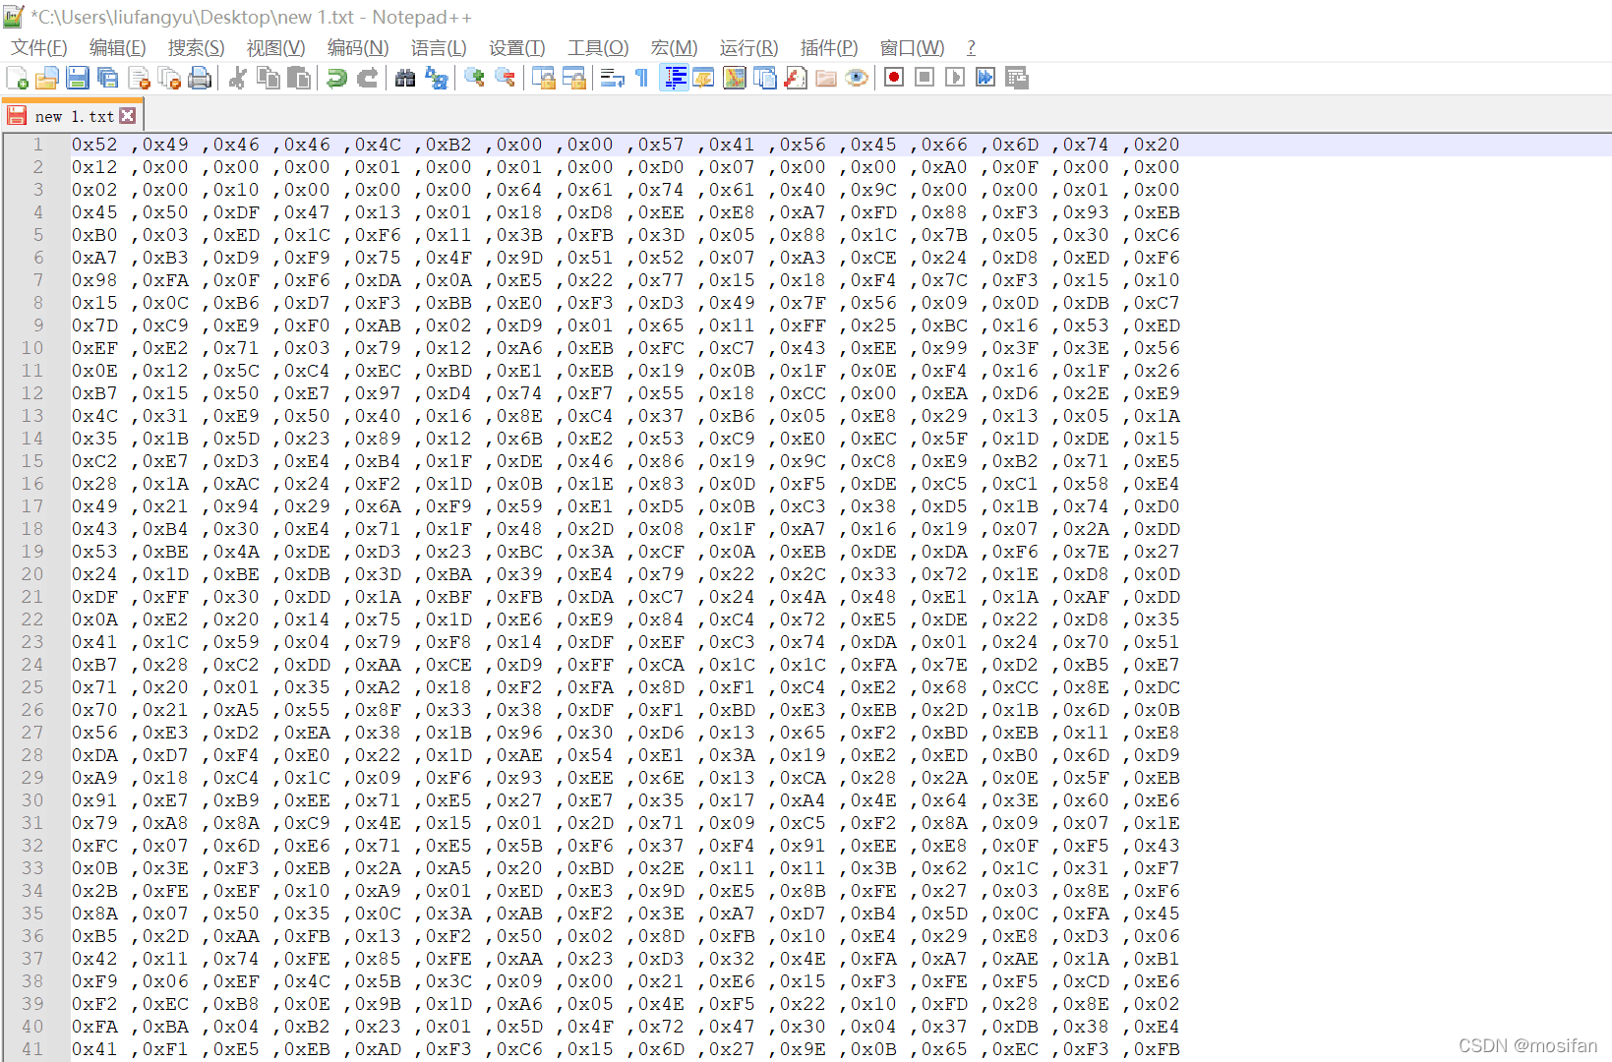Run macro multiple times icon
The width and height of the screenshot is (1612, 1062).
point(985,78)
